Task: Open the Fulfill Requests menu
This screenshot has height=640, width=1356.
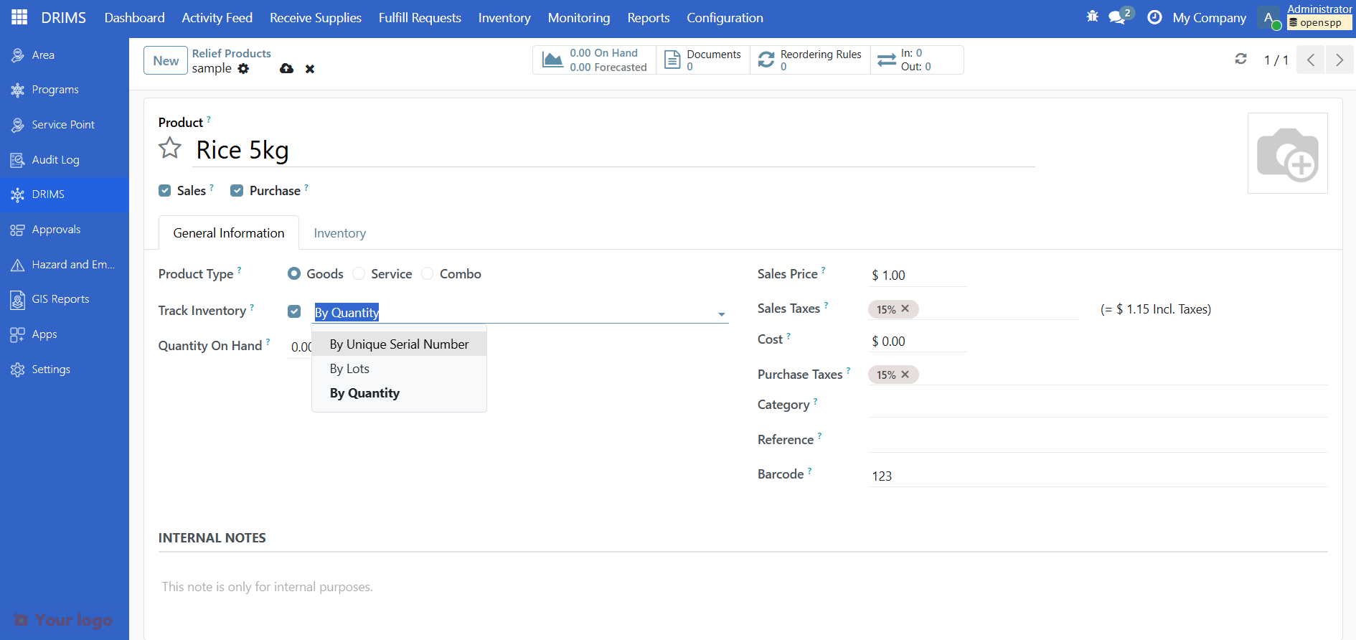Action: (x=420, y=18)
